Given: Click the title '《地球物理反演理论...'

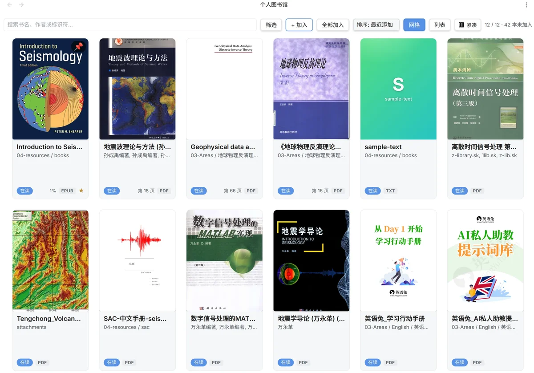Looking at the screenshot, I should point(309,147).
